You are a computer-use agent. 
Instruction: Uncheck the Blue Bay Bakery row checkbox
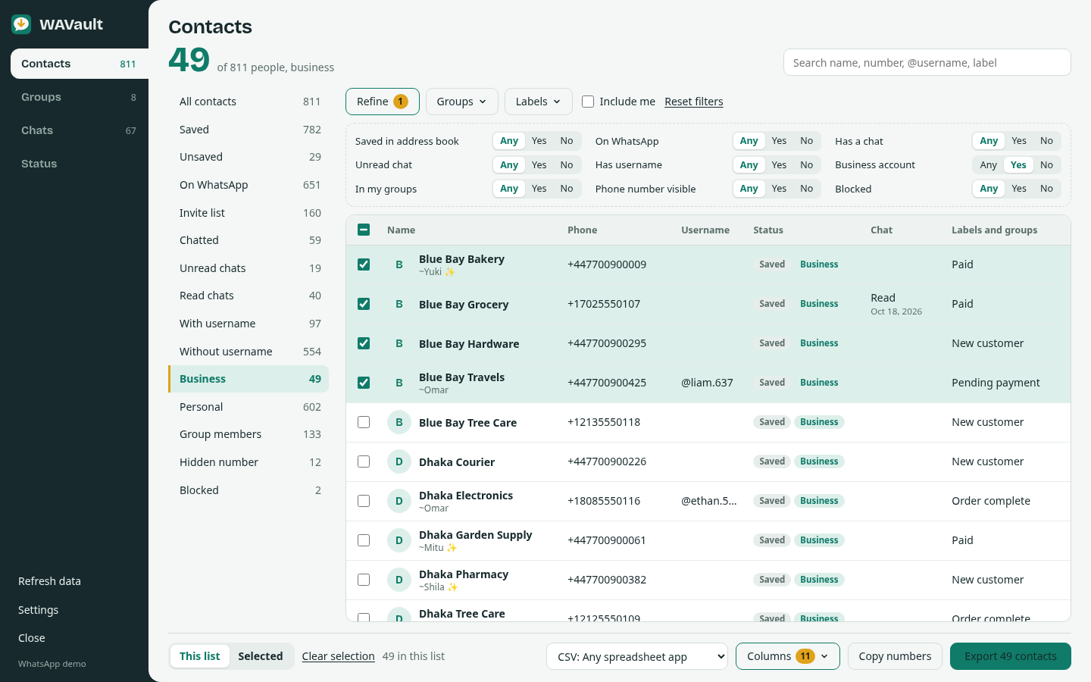tap(364, 264)
